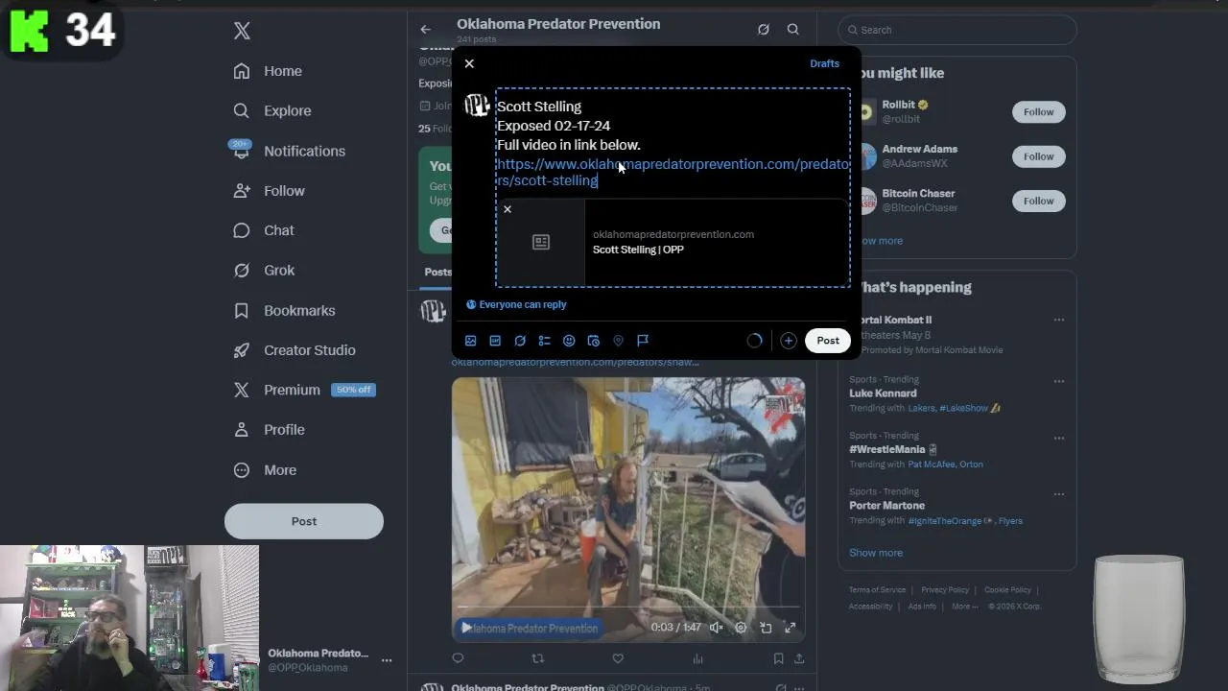Open Premium in left sidebar

304,390
